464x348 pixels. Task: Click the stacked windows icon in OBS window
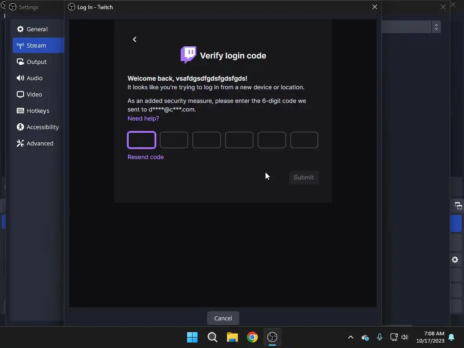tap(458, 205)
